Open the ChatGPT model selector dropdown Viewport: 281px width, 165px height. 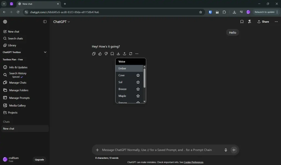click(x=61, y=22)
